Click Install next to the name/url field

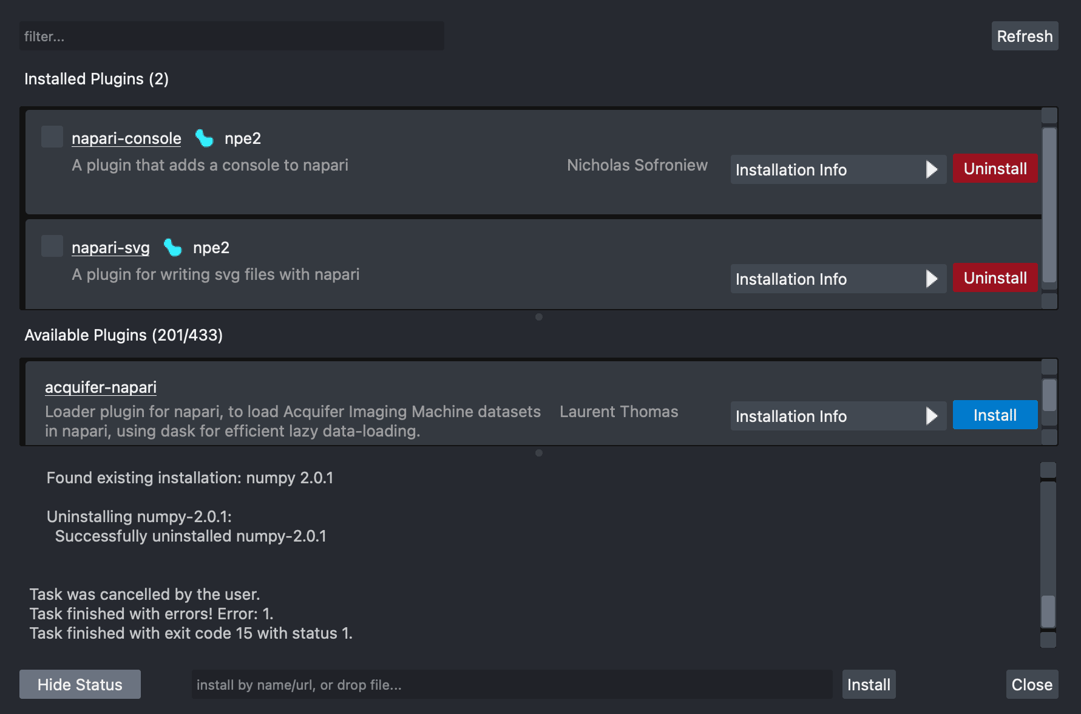click(x=869, y=684)
